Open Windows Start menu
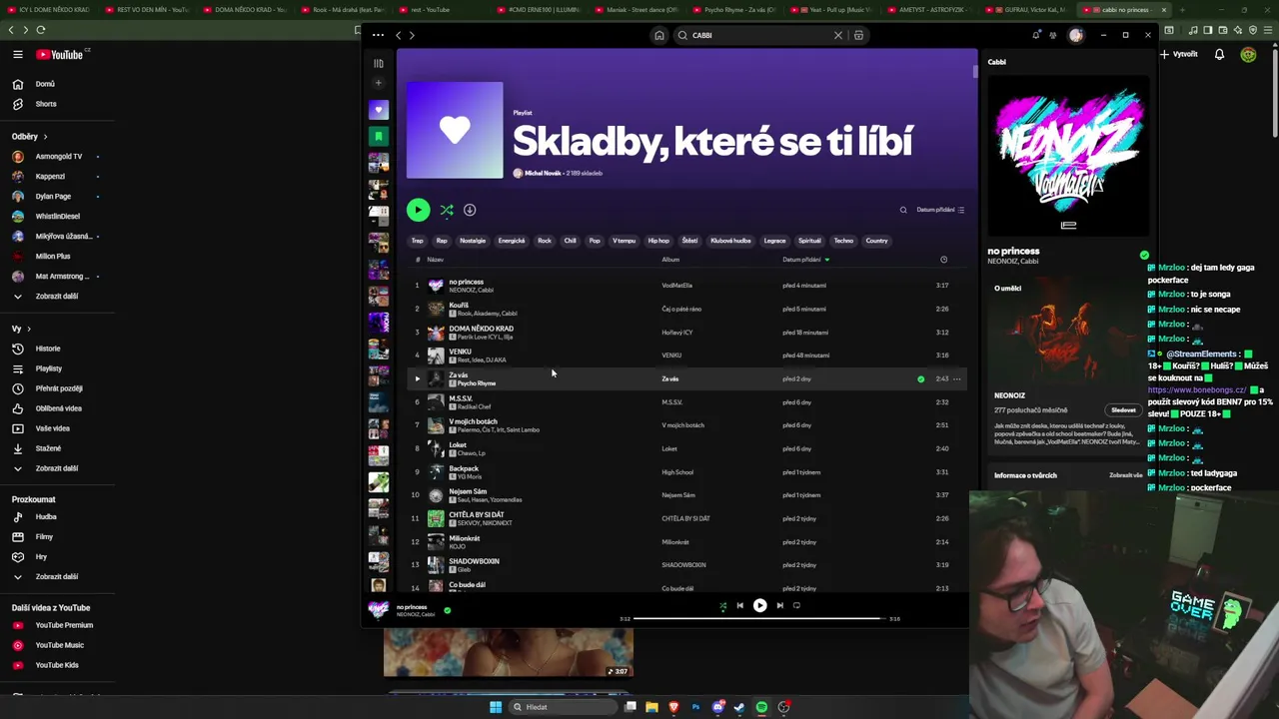 point(496,707)
